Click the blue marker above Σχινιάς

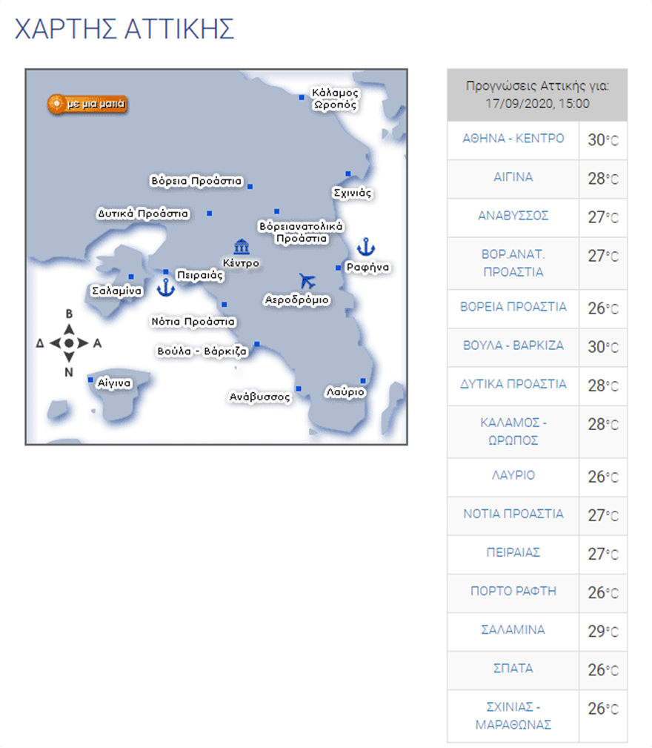[347, 173]
